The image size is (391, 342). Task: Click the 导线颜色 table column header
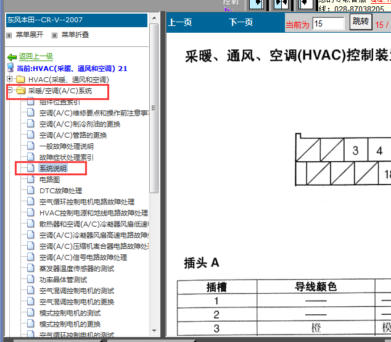316,286
